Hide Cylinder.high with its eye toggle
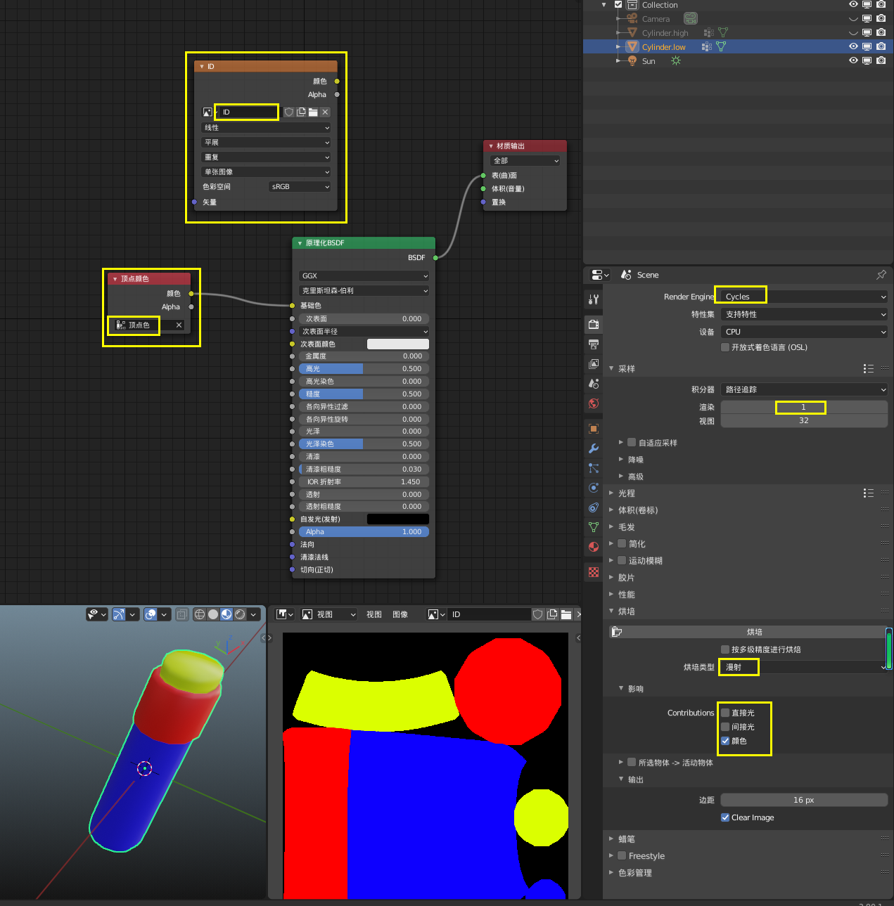This screenshot has width=894, height=906. pos(853,32)
